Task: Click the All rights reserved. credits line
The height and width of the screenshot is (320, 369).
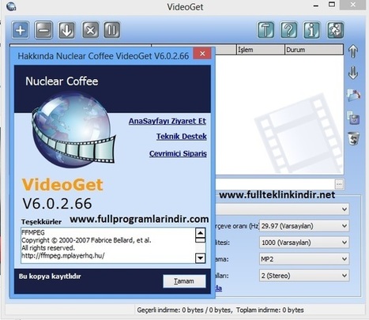Action: (48, 248)
